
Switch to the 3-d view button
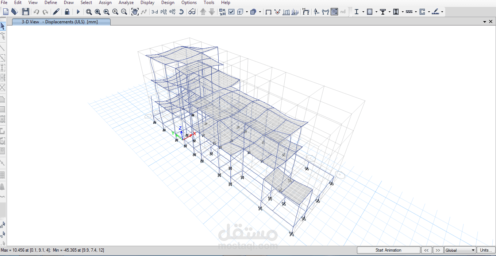(155, 12)
